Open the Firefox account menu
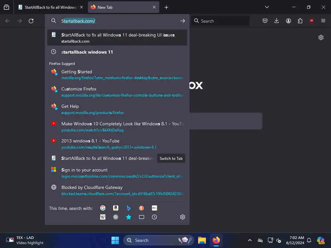Viewport: 331px width, 248px height. coord(288,21)
